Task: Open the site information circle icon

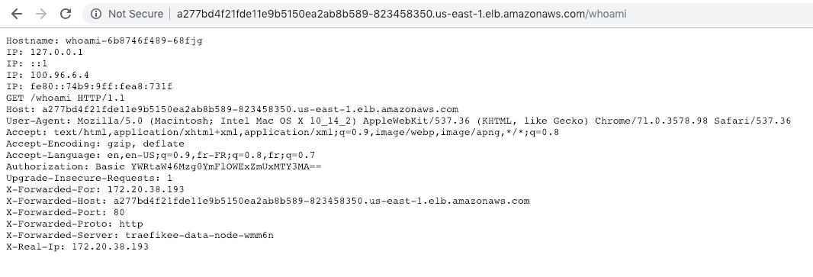Action: [x=96, y=14]
